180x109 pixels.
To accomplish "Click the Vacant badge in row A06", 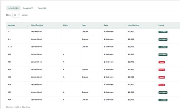I will click(x=162, y=85).
